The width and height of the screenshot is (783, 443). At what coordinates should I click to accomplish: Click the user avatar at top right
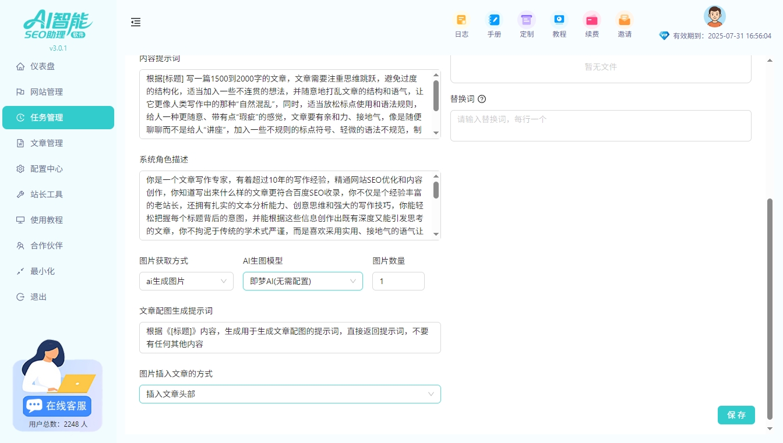[x=714, y=17]
